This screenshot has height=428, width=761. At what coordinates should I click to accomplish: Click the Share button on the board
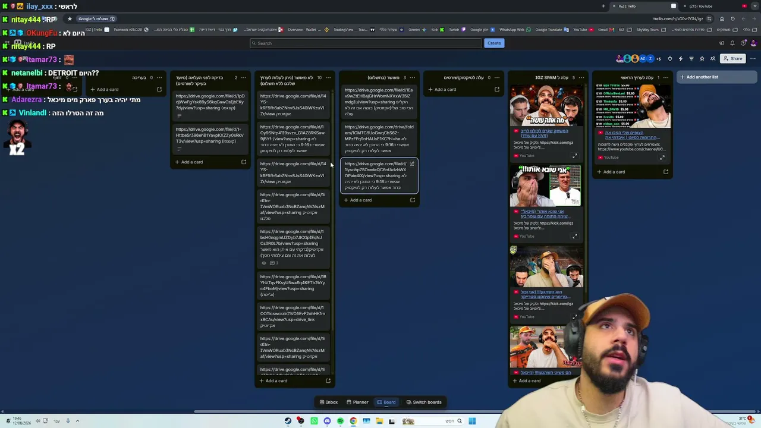click(732, 59)
